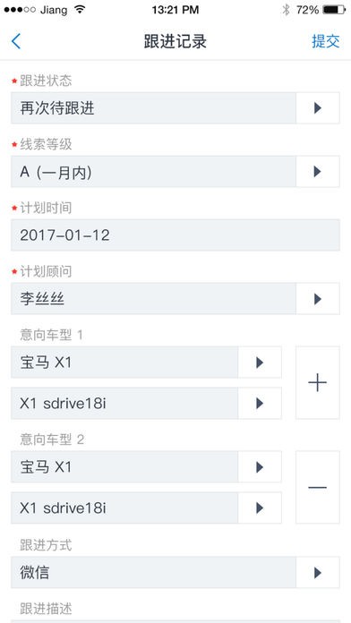Tap 提交 to submit the record
This screenshot has width=351, height=623.
[x=326, y=41]
